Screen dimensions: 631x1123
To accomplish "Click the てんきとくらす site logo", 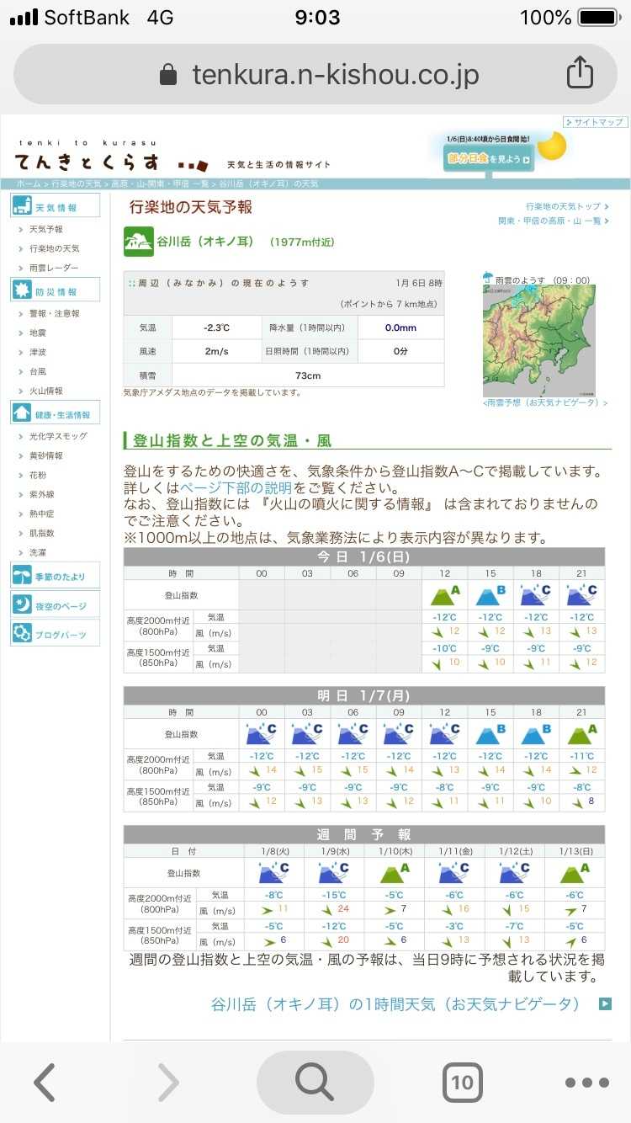I will pyautogui.click(x=87, y=160).
